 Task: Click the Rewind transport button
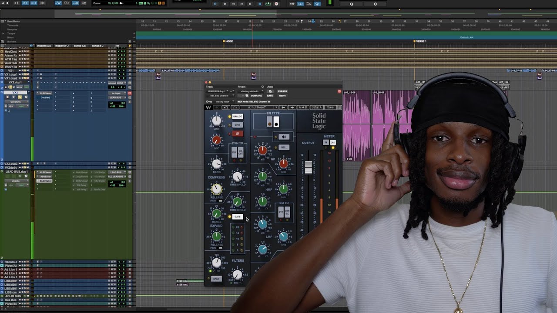[233, 4]
